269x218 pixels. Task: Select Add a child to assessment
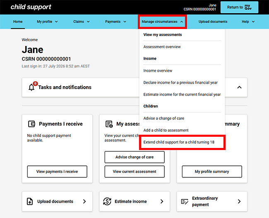(166, 130)
